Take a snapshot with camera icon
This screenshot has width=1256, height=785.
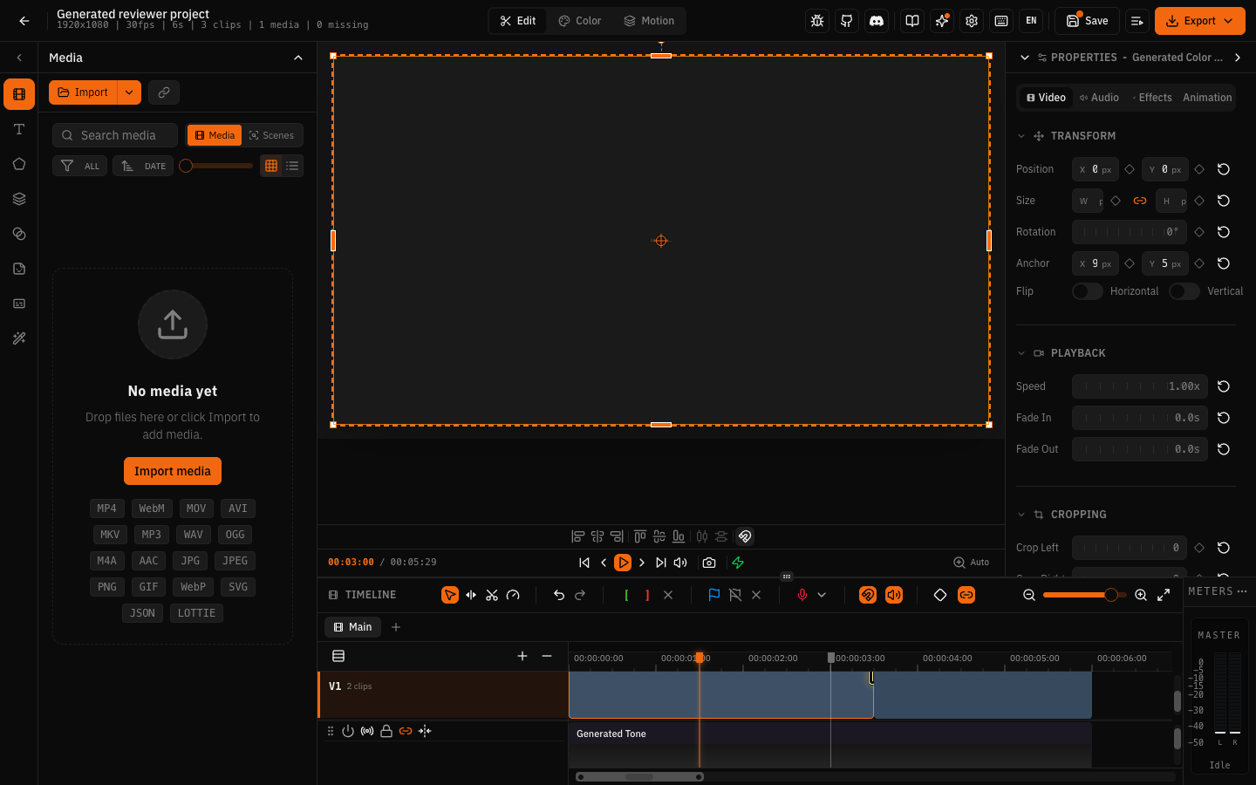click(x=709, y=563)
